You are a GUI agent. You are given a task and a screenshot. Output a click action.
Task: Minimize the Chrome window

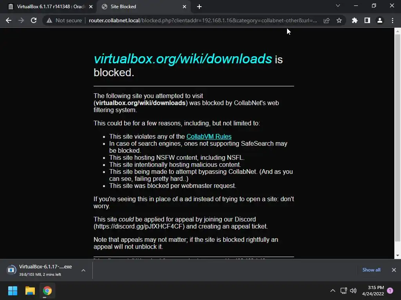(x=356, y=5)
